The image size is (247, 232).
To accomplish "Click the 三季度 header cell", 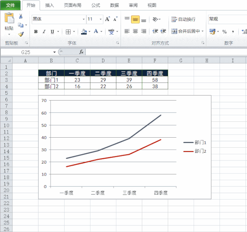I will click(x=129, y=73).
